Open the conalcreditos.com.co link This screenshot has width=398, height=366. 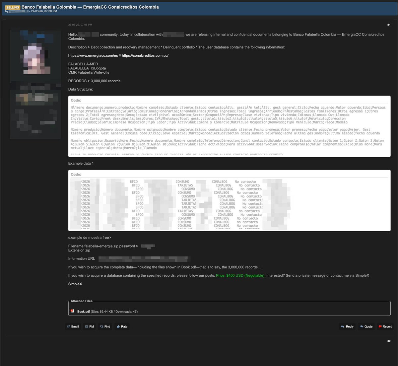[145, 55]
